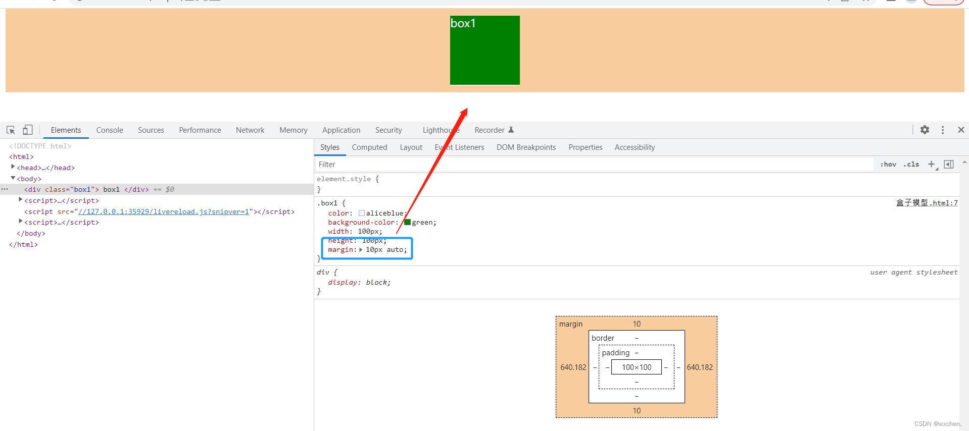This screenshot has height=431, width=969.
Task: Select the Event Listeners sub-tab
Action: click(x=459, y=147)
